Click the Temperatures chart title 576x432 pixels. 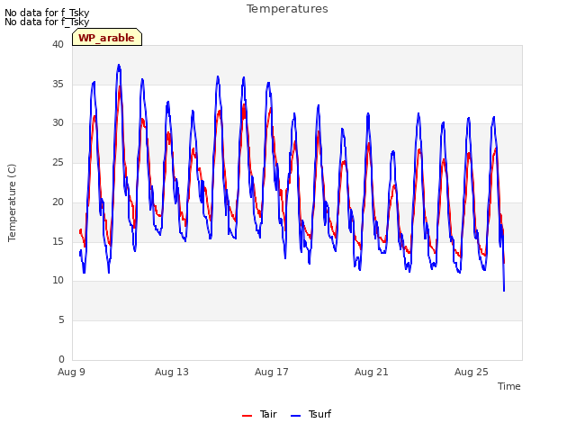pyautogui.click(x=287, y=9)
